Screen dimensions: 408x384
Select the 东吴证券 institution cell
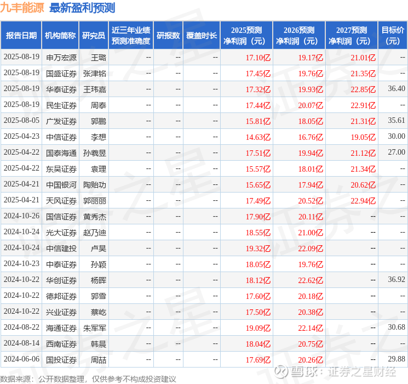pyautogui.click(x=61, y=169)
